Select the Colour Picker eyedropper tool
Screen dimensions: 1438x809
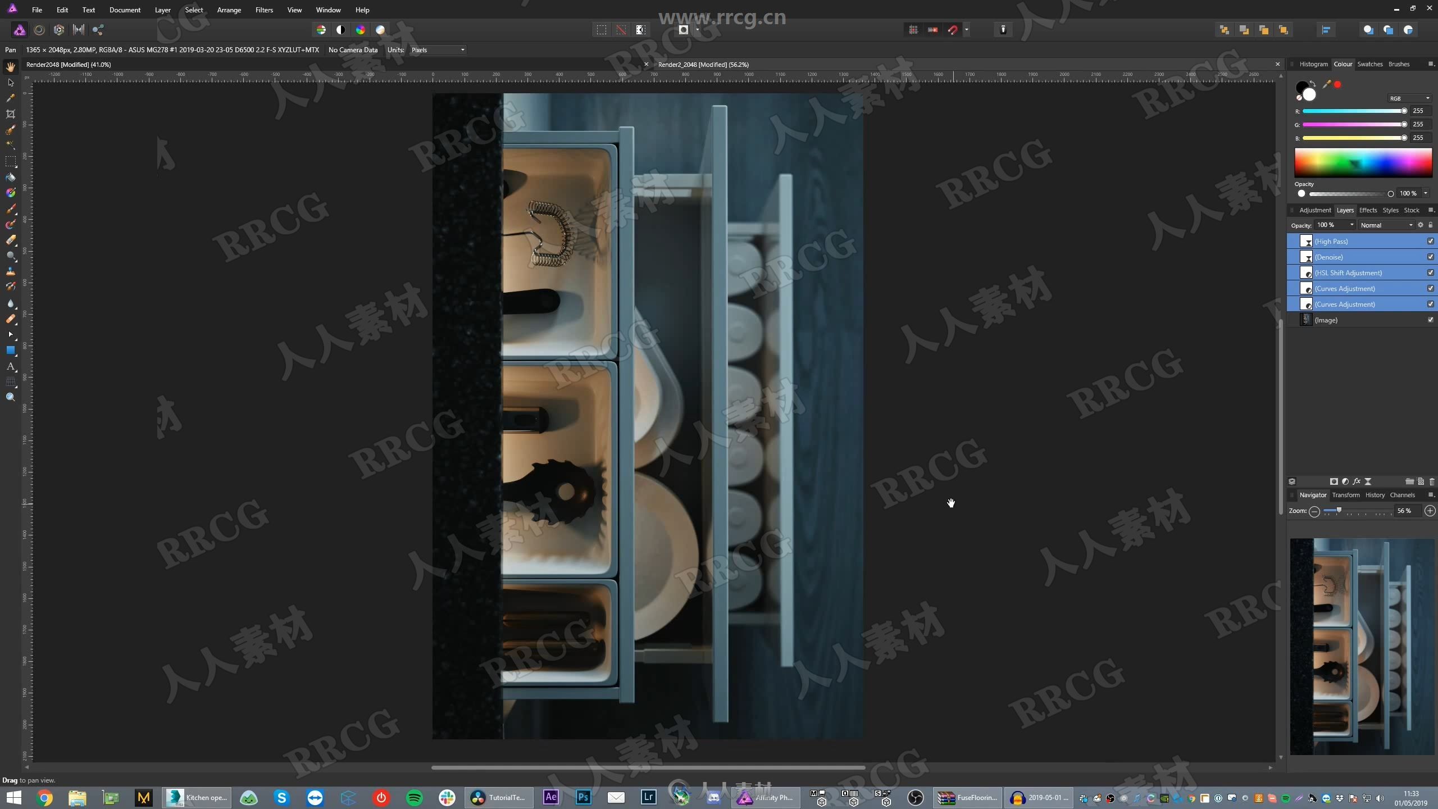(10, 98)
